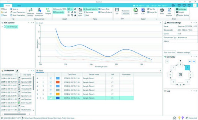Click Freeze Column
This screenshot has height=120, width=198.
pos(105,12)
